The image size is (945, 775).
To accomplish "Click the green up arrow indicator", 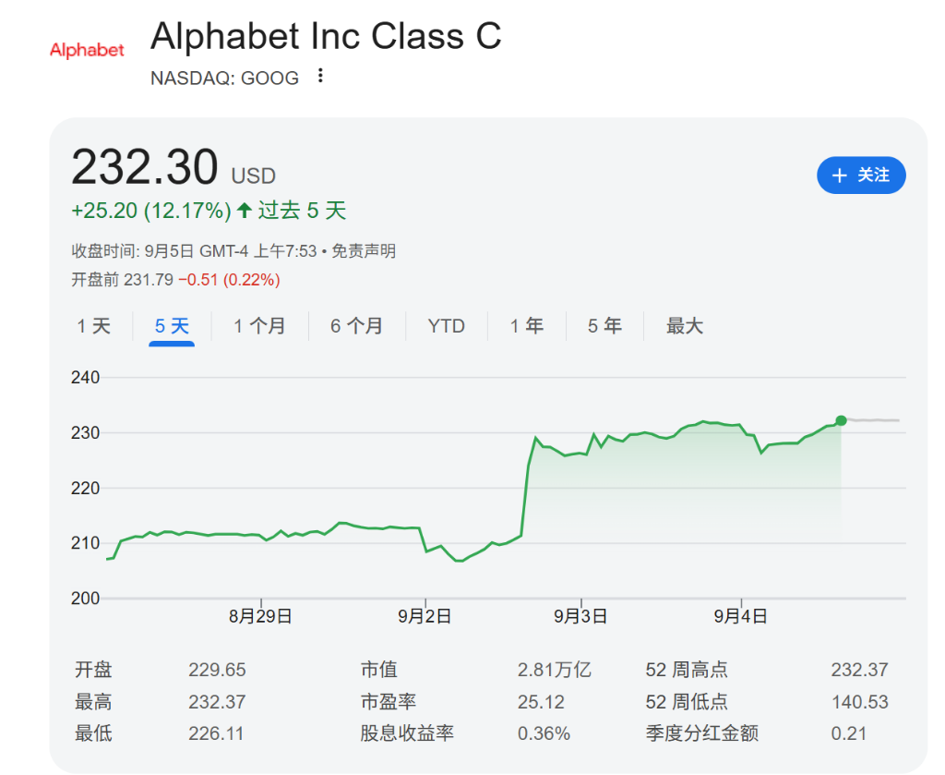I will 245,211.
